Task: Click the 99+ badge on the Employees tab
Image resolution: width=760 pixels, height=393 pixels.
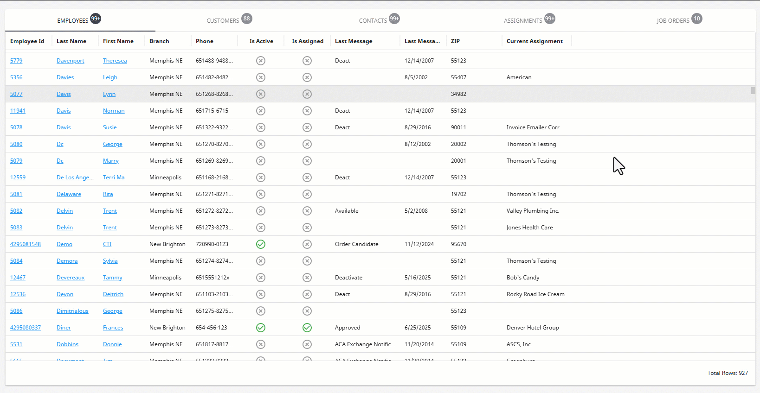Action: [96, 19]
